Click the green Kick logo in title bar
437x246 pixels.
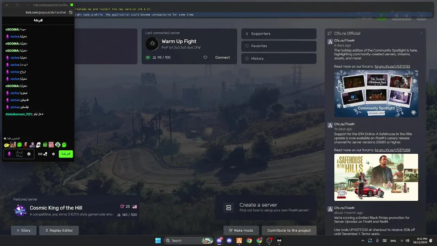click(72, 5)
